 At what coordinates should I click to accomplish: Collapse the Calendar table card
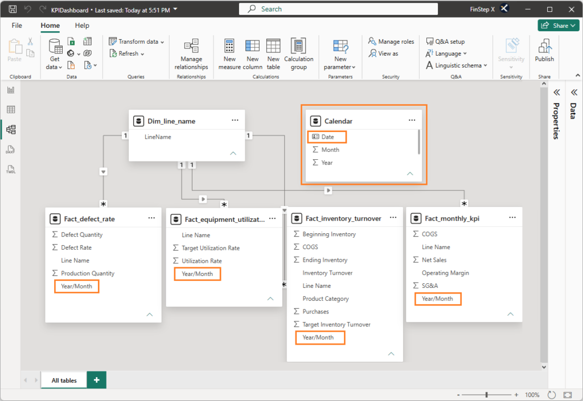click(410, 173)
